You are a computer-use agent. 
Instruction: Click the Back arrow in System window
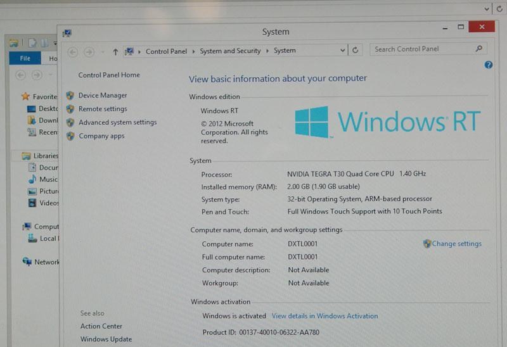(73, 51)
